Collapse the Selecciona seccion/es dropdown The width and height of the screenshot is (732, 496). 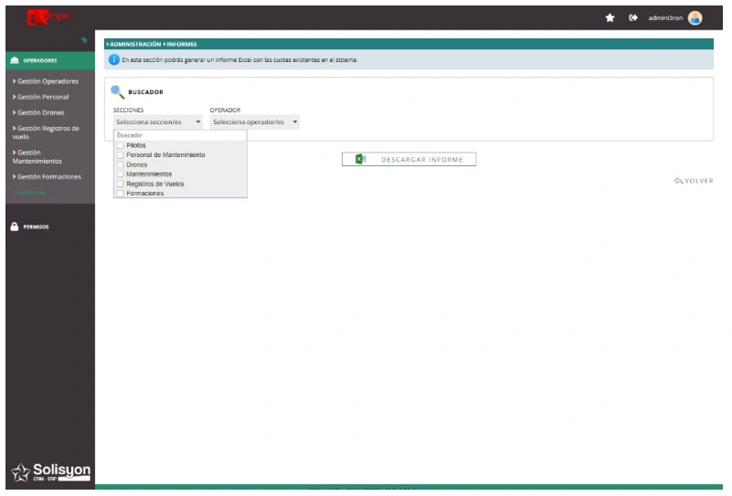[157, 121]
